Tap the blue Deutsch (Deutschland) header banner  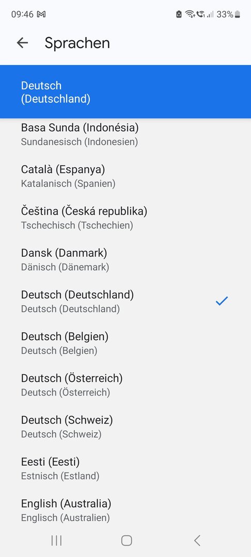click(126, 92)
